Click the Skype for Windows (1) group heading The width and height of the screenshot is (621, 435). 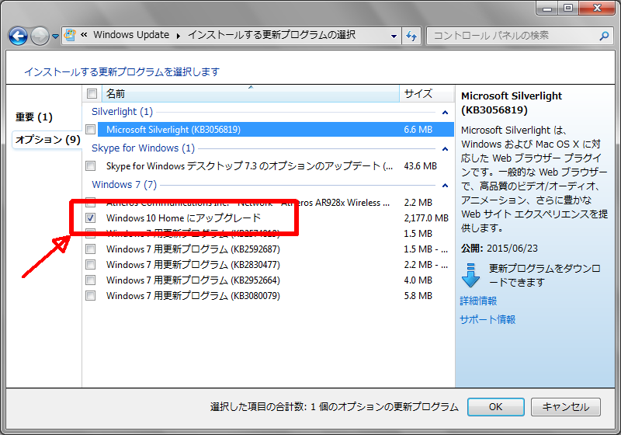143,148
